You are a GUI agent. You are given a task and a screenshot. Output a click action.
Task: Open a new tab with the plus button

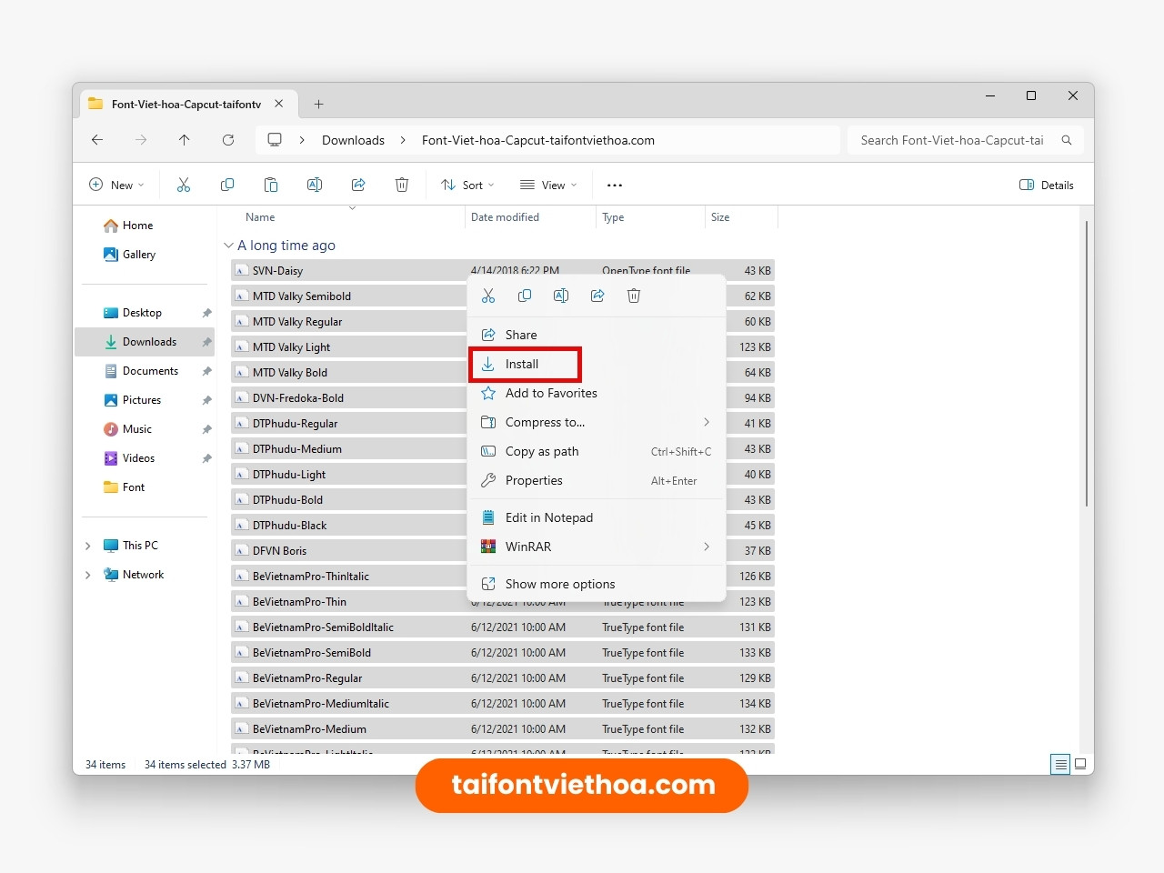pos(318,104)
